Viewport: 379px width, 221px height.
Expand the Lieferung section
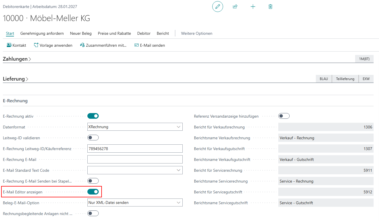pos(15,79)
